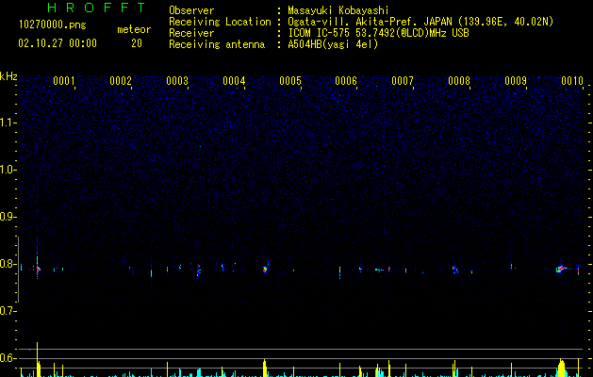This screenshot has width=593, height=377.
Task: Click the antenna A504HB(yagi 4el) text
Action: tap(333, 44)
